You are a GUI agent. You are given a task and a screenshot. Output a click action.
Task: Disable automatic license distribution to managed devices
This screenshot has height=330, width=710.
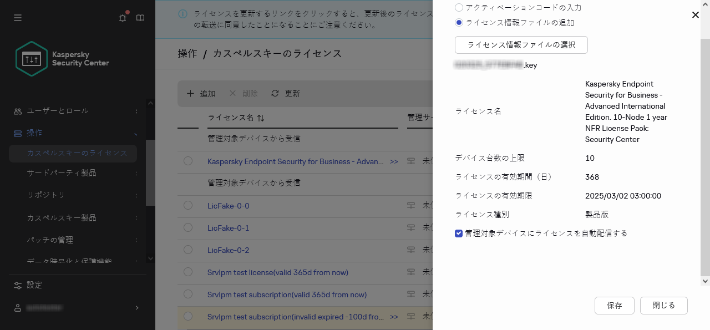pos(459,233)
